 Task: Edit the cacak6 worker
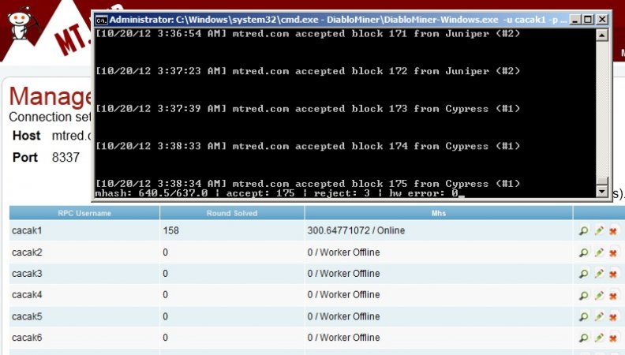point(599,338)
